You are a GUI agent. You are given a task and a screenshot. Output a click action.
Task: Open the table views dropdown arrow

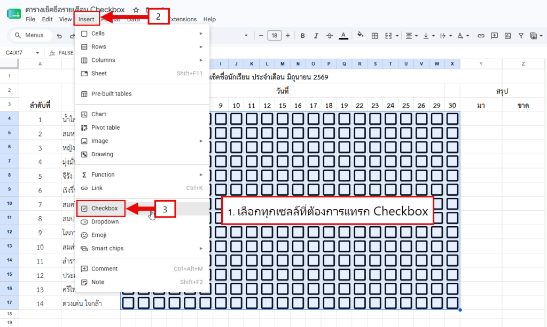tap(541, 36)
